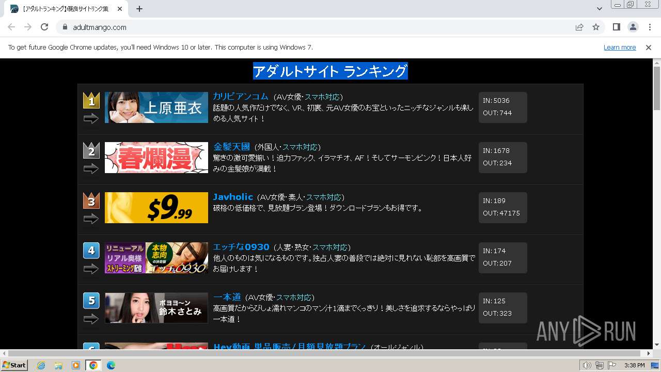Open a new browser tab
The image size is (661, 372).
pos(139,9)
